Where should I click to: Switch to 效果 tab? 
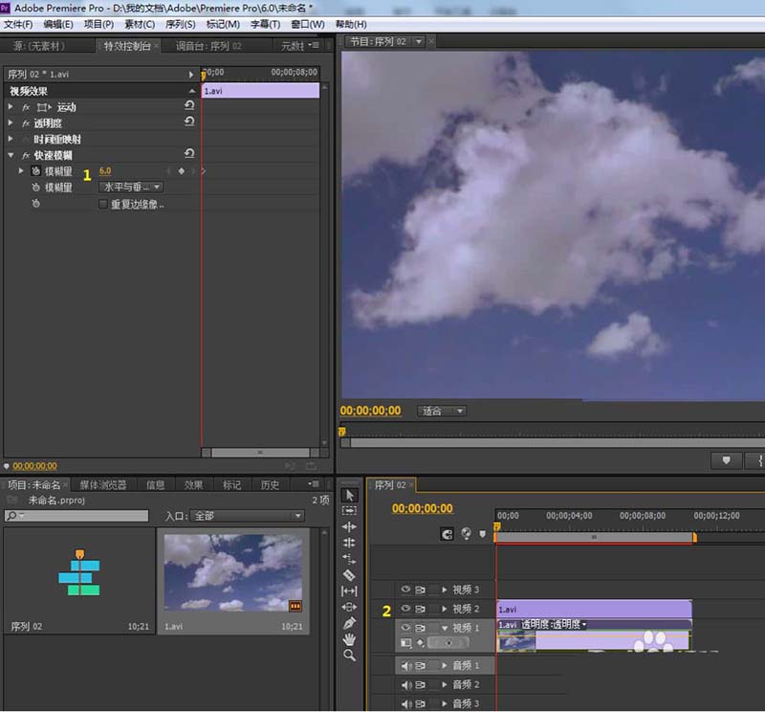point(193,485)
